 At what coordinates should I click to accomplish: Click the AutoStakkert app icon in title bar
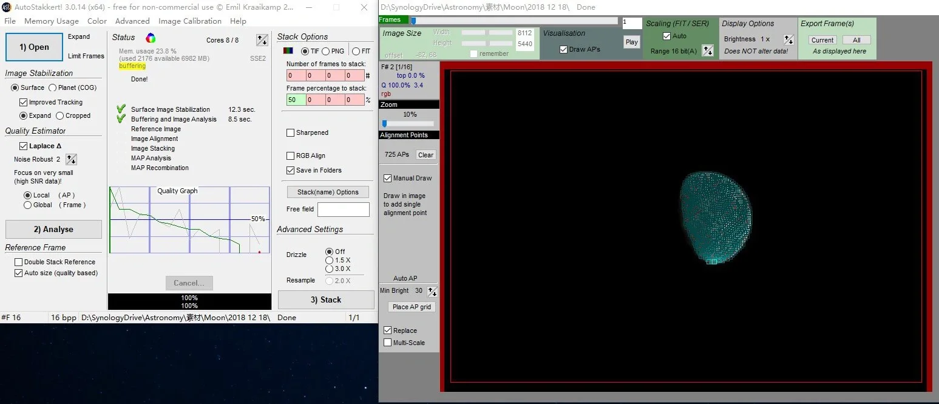(7, 7)
